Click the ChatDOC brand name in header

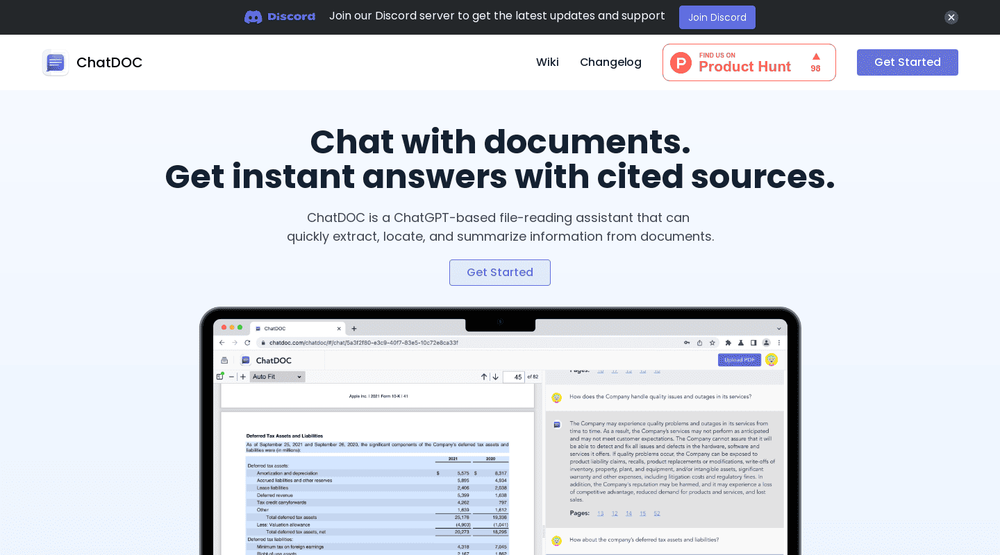pyautogui.click(x=109, y=62)
